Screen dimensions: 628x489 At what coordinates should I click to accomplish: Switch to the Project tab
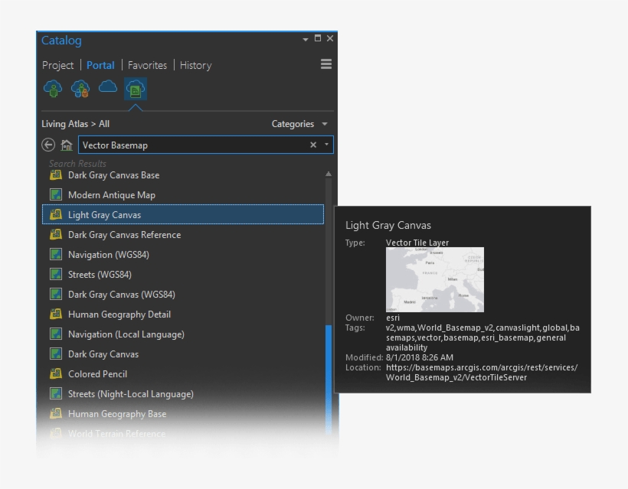58,65
